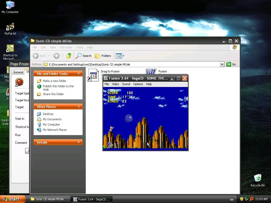Go to Desktop in Other Places
This screenshot has height=203, width=271.
click(48, 114)
